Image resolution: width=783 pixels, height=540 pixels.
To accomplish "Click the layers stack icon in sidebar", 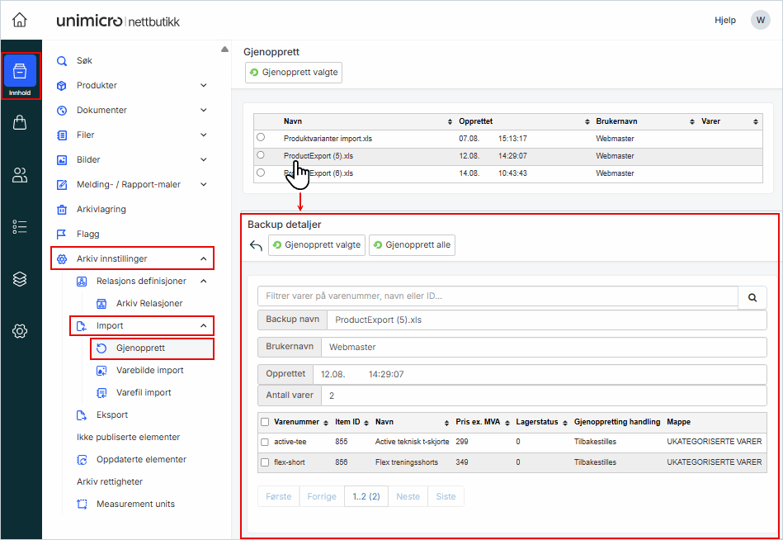I will tap(20, 279).
